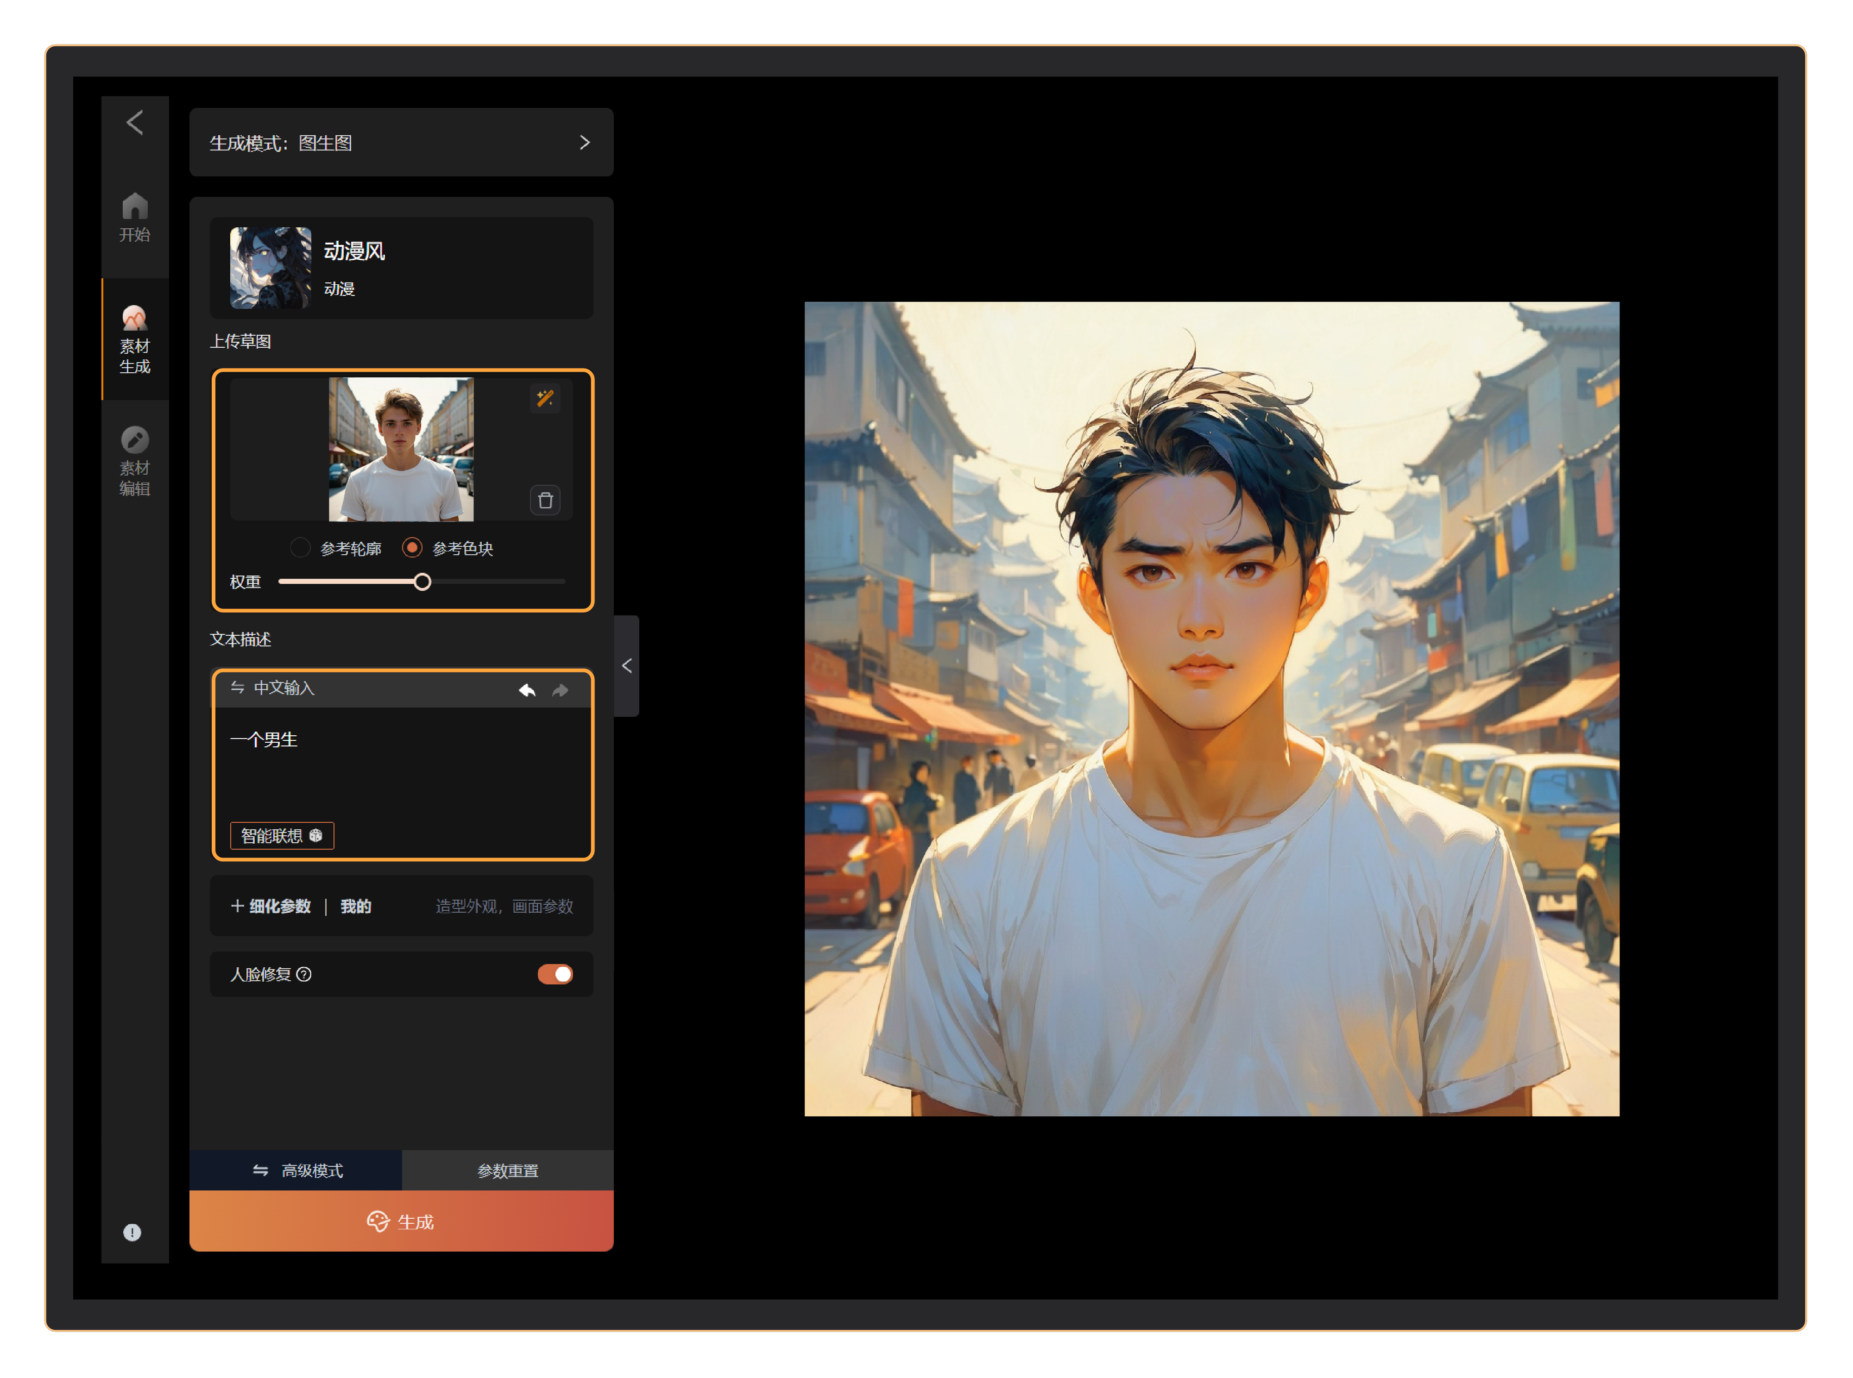Viewport: 1853px width, 1378px height.
Task: Select the 参考色块 radio option
Action: (x=412, y=548)
